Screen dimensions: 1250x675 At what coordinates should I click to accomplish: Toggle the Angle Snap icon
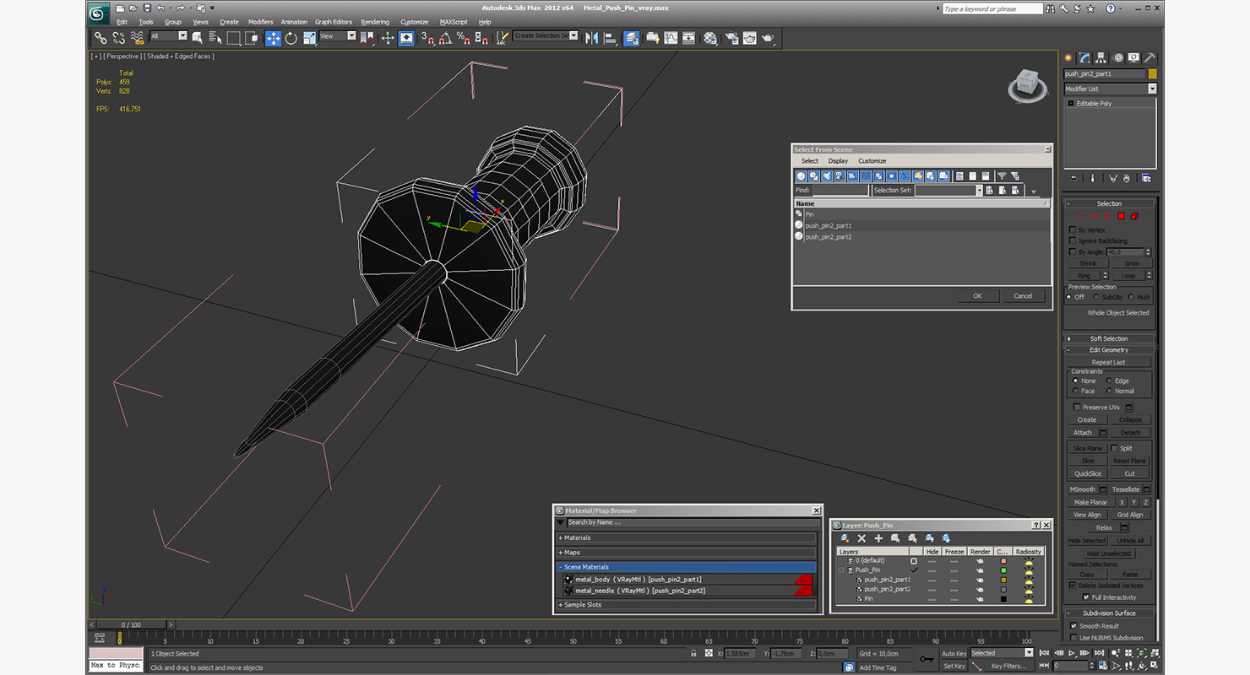[445, 38]
